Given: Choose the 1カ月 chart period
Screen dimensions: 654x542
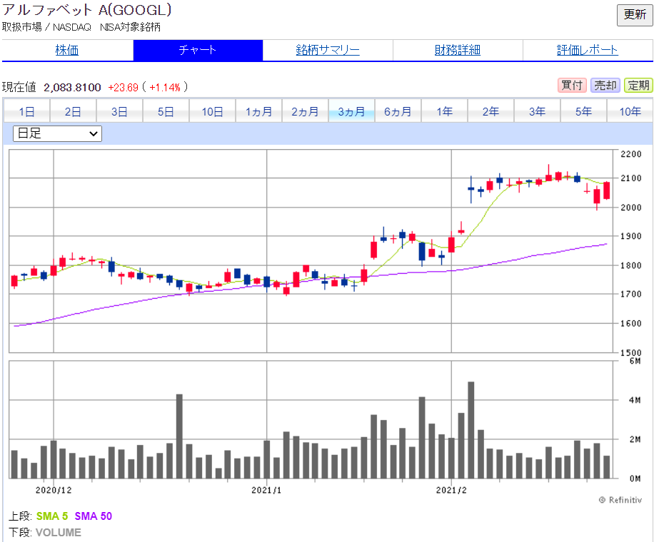Looking at the screenshot, I should pyautogui.click(x=258, y=111).
